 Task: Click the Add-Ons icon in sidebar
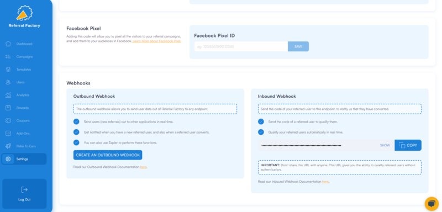tap(8, 134)
